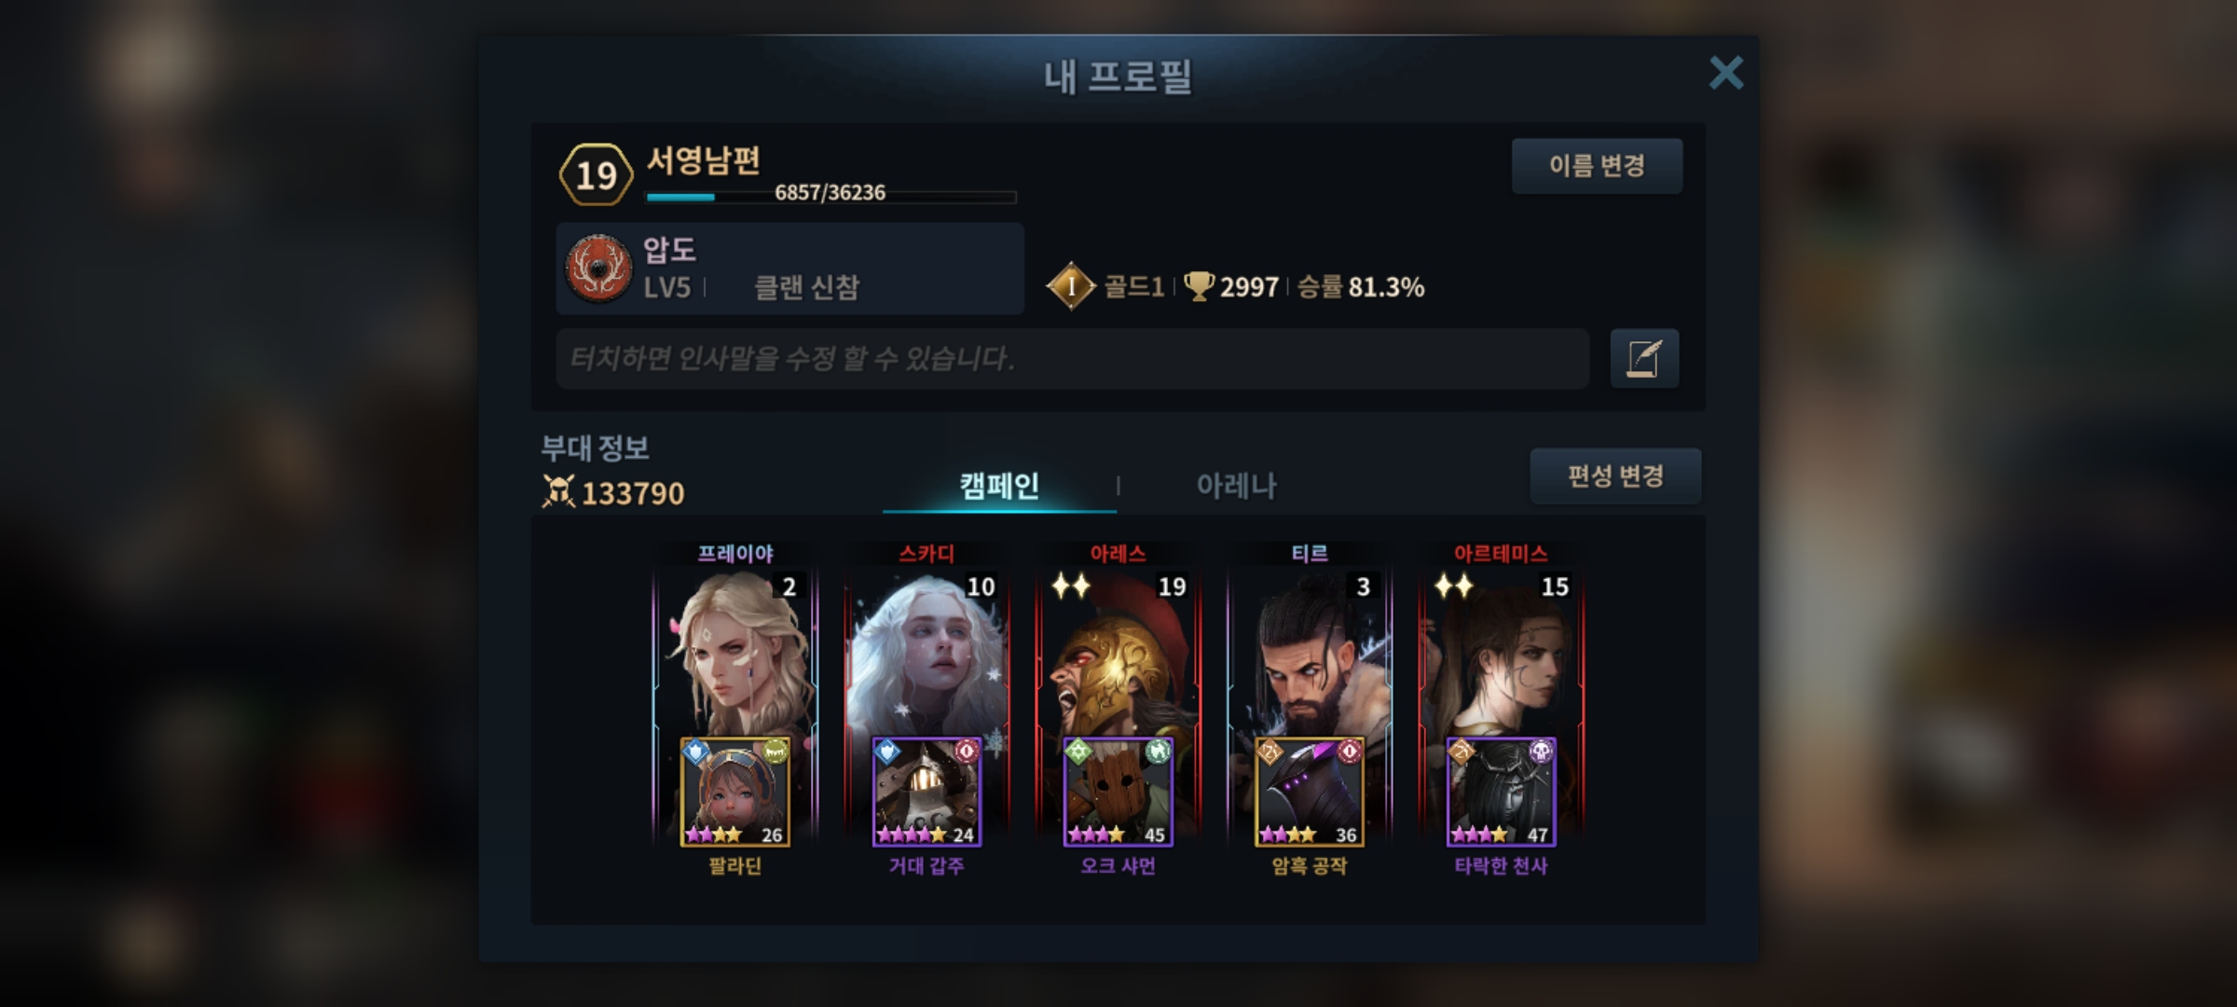Image resolution: width=2237 pixels, height=1007 pixels.
Task: Click the level 19 hexagon badge
Action: pyautogui.click(x=597, y=174)
